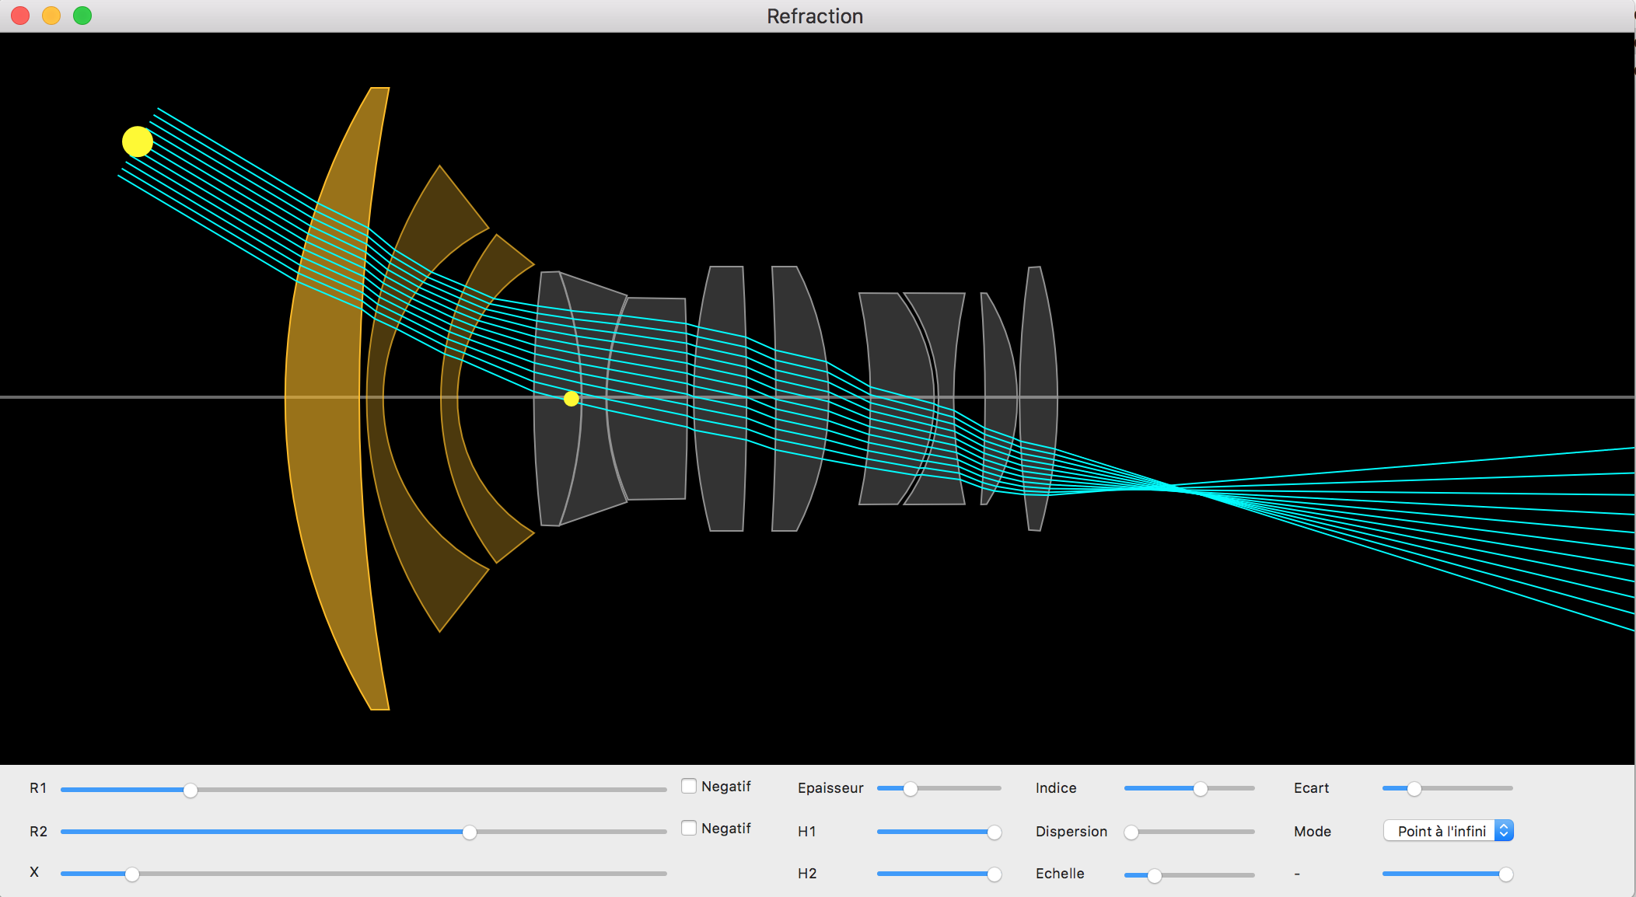Click the R2 slider handle
Viewport: 1636px width, 897px height.
tap(470, 832)
